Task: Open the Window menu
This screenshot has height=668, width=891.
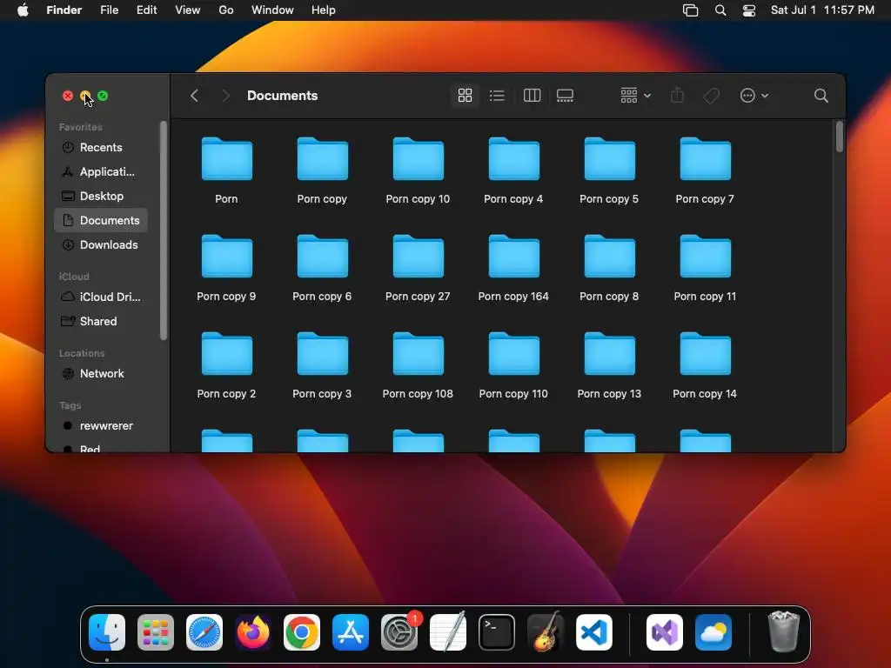Action: tap(272, 10)
